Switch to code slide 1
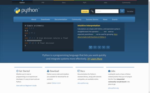Viewport: 150px width, 93px height. pos(90,47)
